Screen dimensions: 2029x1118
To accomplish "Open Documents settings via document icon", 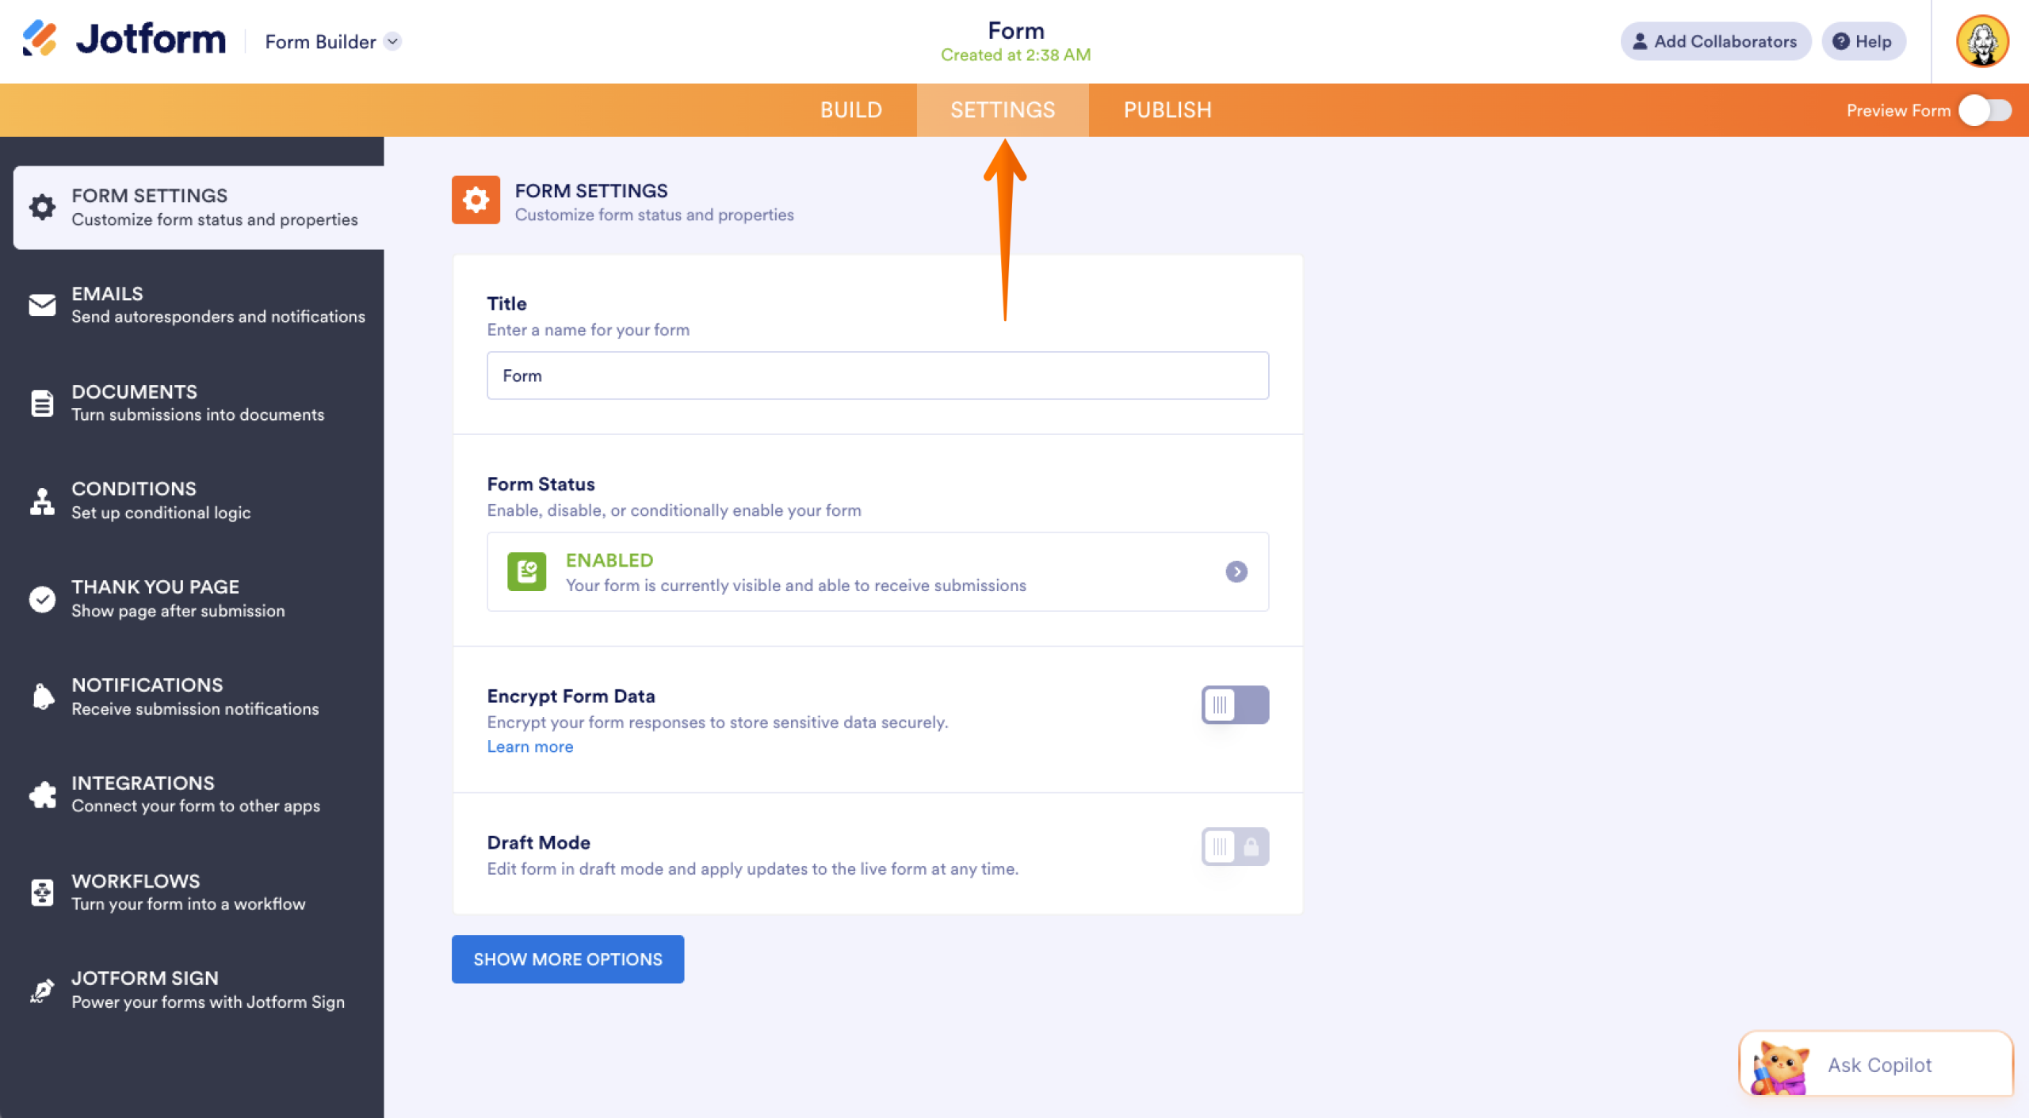I will point(41,403).
